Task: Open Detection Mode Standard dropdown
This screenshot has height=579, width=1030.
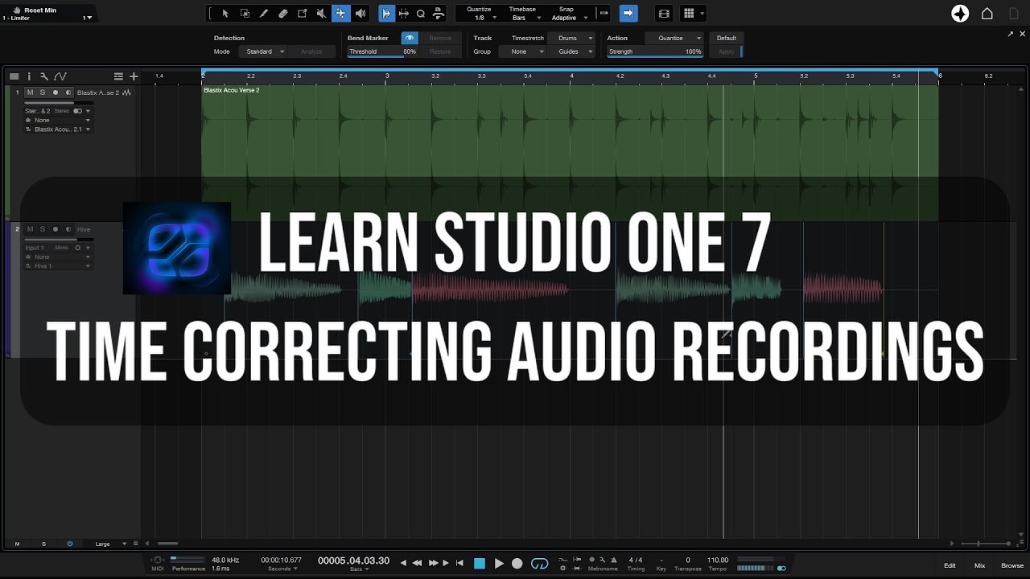Action: click(x=265, y=51)
